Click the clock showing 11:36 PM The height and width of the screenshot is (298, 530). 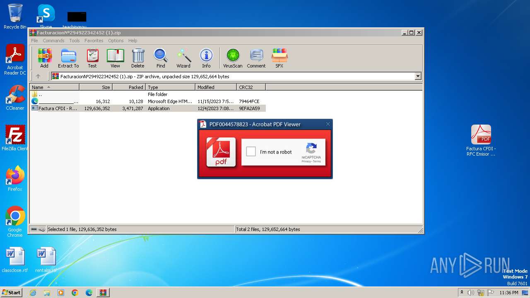[x=508, y=293]
